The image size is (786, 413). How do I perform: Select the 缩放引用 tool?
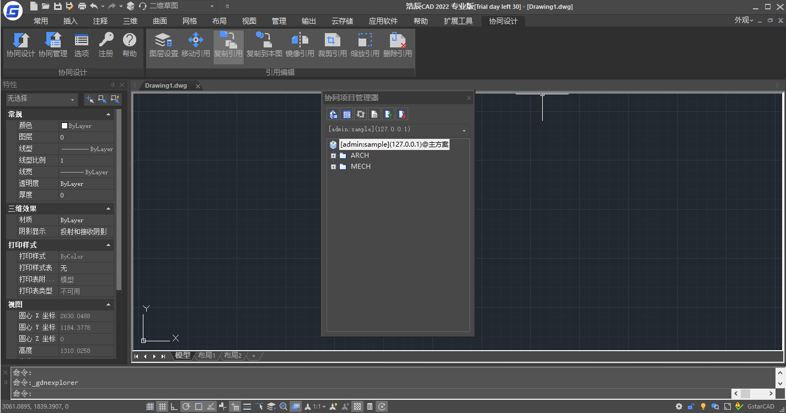[x=365, y=45]
